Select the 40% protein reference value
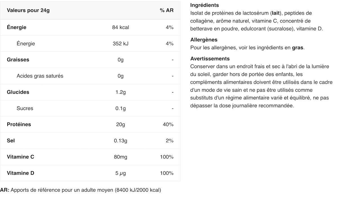The width and height of the screenshot is (338, 197). pyautogui.click(x=168, y=124)
